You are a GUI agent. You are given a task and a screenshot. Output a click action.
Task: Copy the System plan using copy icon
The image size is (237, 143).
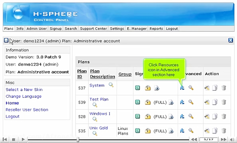[215, 88]
